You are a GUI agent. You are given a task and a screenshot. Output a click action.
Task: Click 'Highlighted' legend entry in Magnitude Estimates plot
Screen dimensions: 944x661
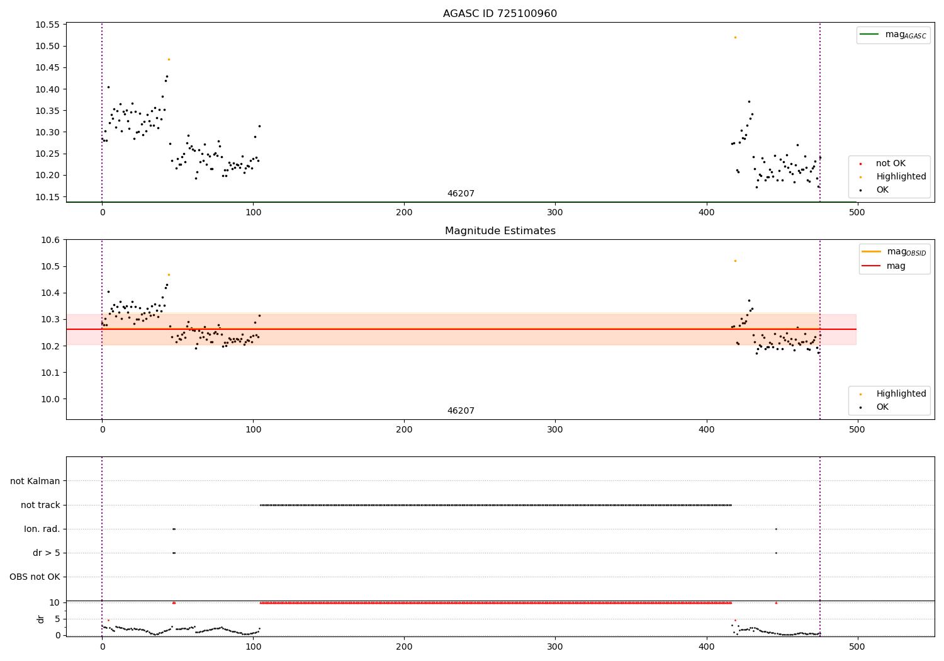pyautogui.click(x=901, y=394)
